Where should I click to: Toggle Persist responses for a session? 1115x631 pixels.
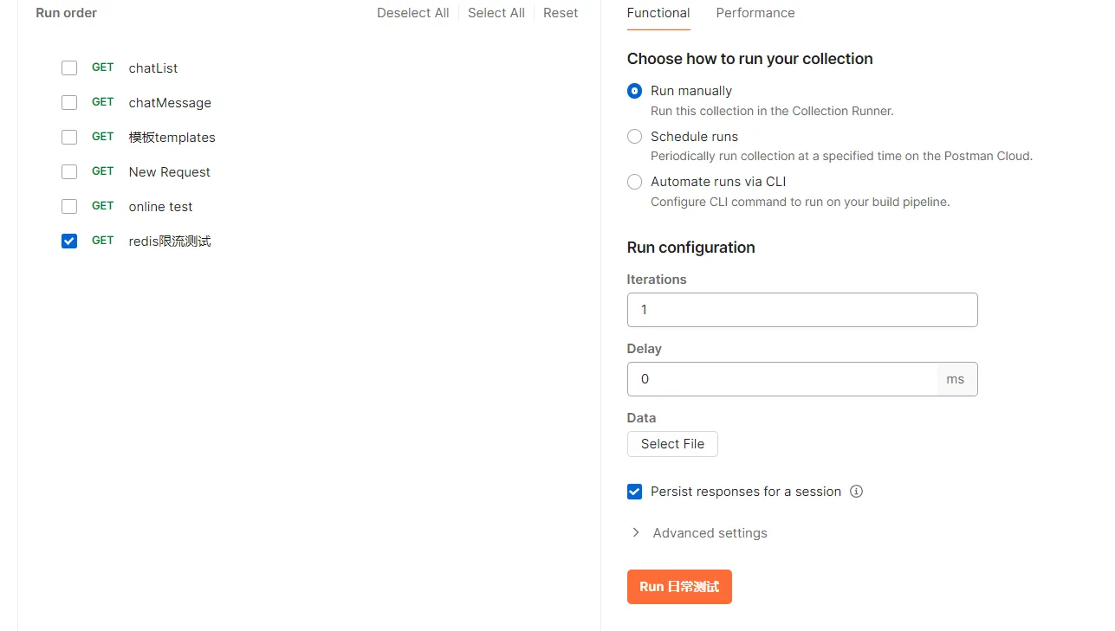(635, 492)
